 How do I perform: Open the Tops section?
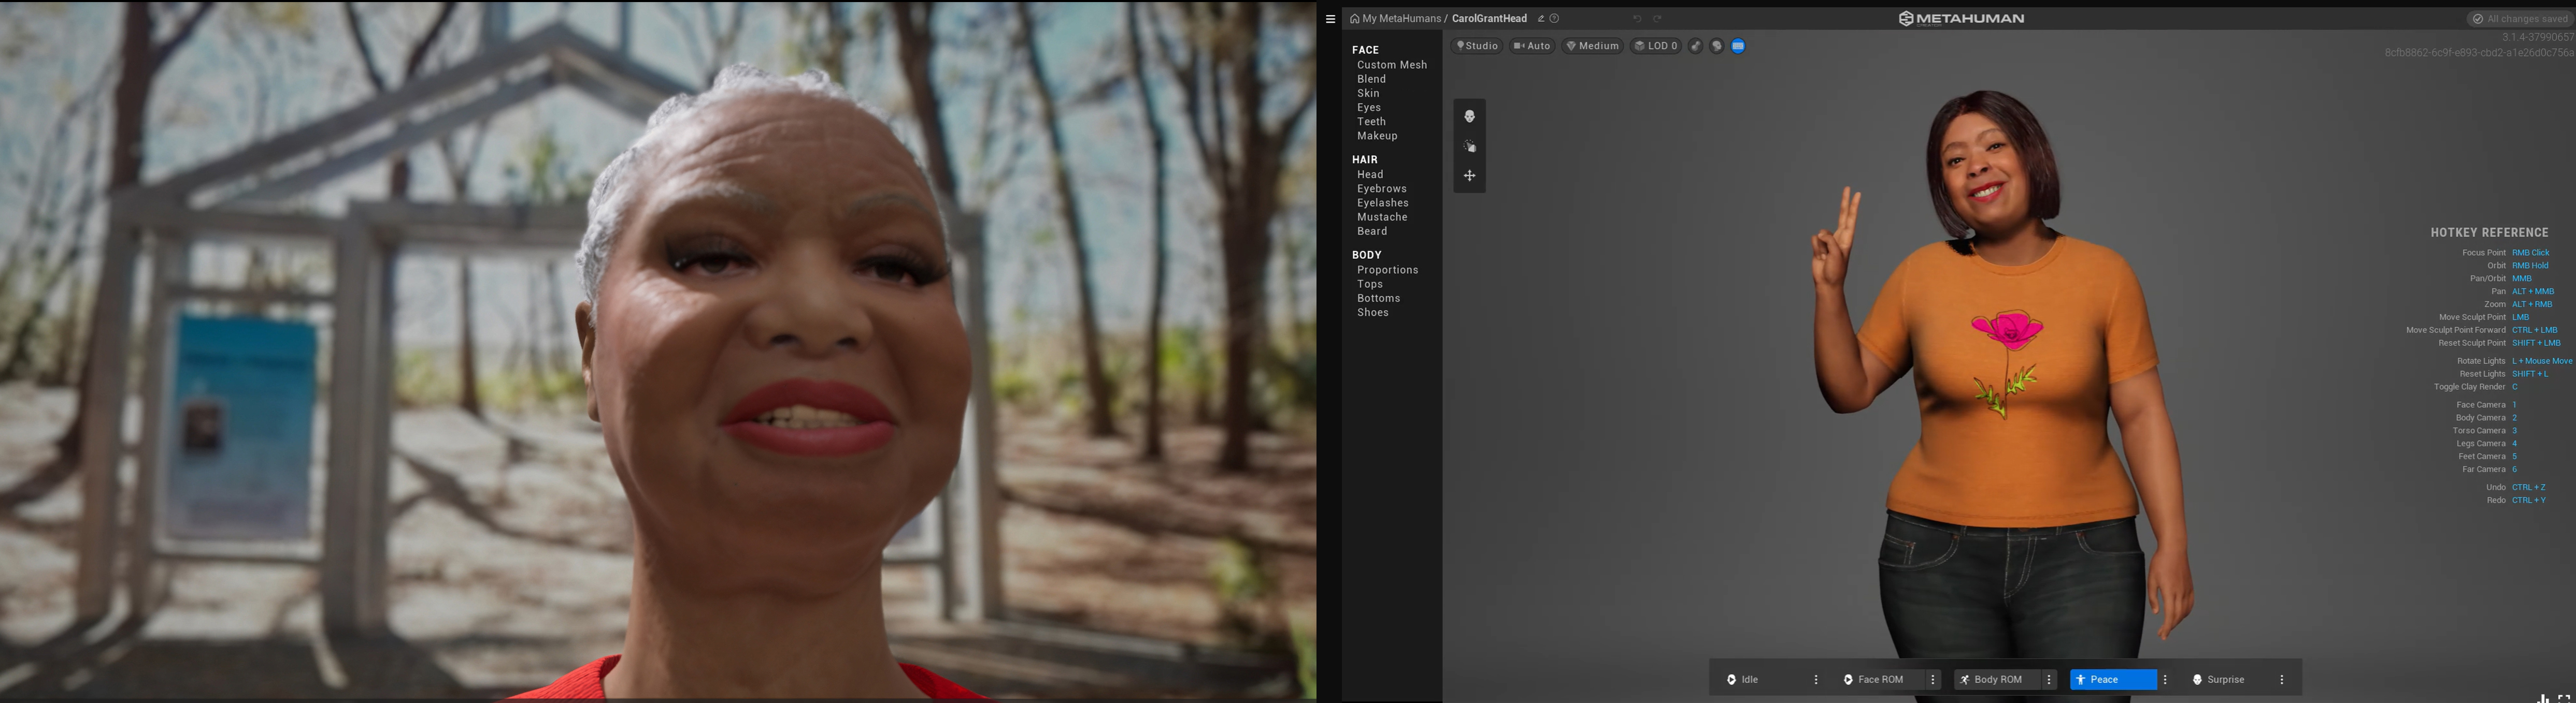[x=1370, y=285]
